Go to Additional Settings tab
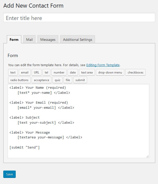The height and width of the screenshot is (184, 158). coord(77,40)
